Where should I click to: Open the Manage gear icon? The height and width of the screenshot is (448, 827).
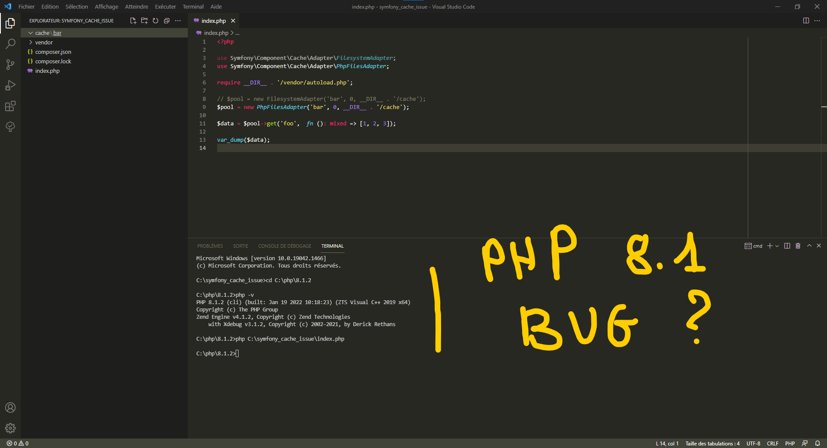pyautogui.click(x=10, y=428)
